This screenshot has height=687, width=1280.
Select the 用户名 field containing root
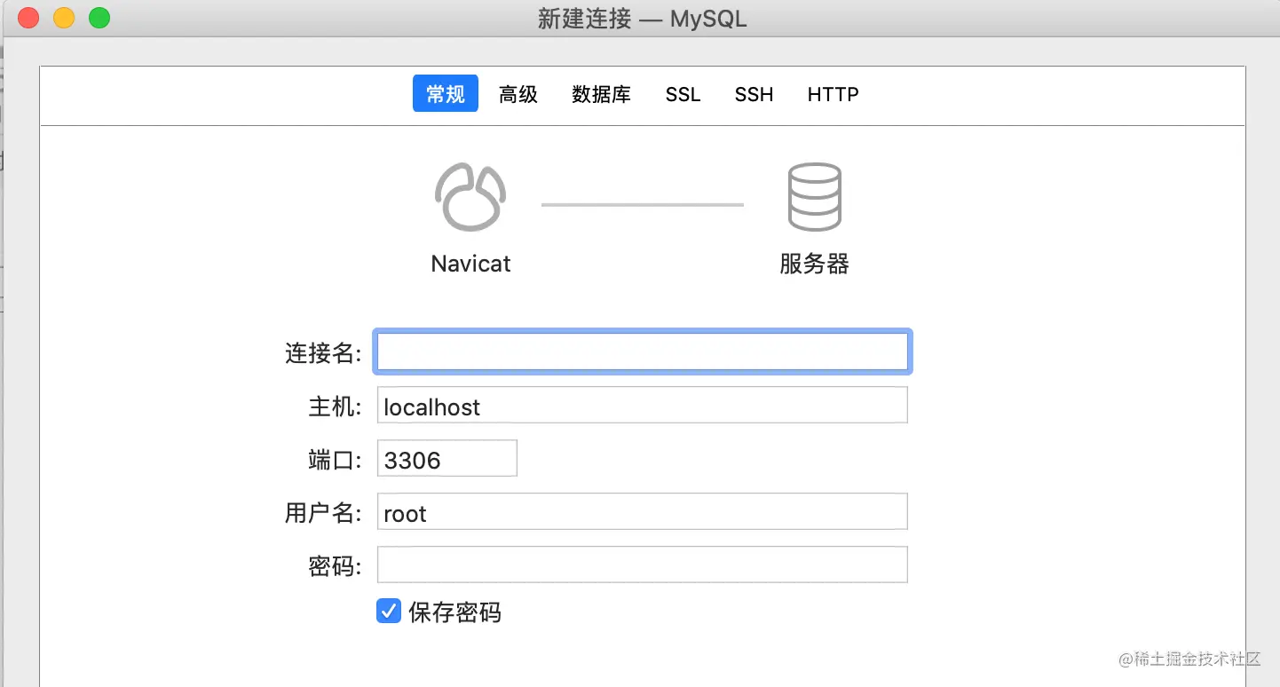click(642, 512)
